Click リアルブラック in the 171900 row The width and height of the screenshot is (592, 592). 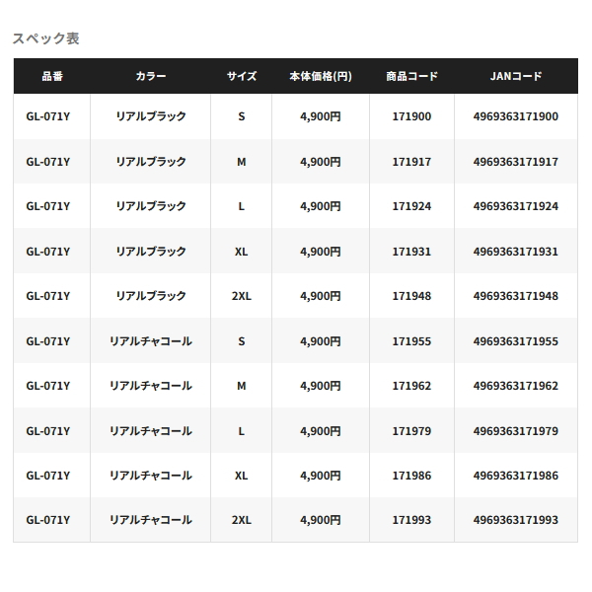(x=151, y=116)
